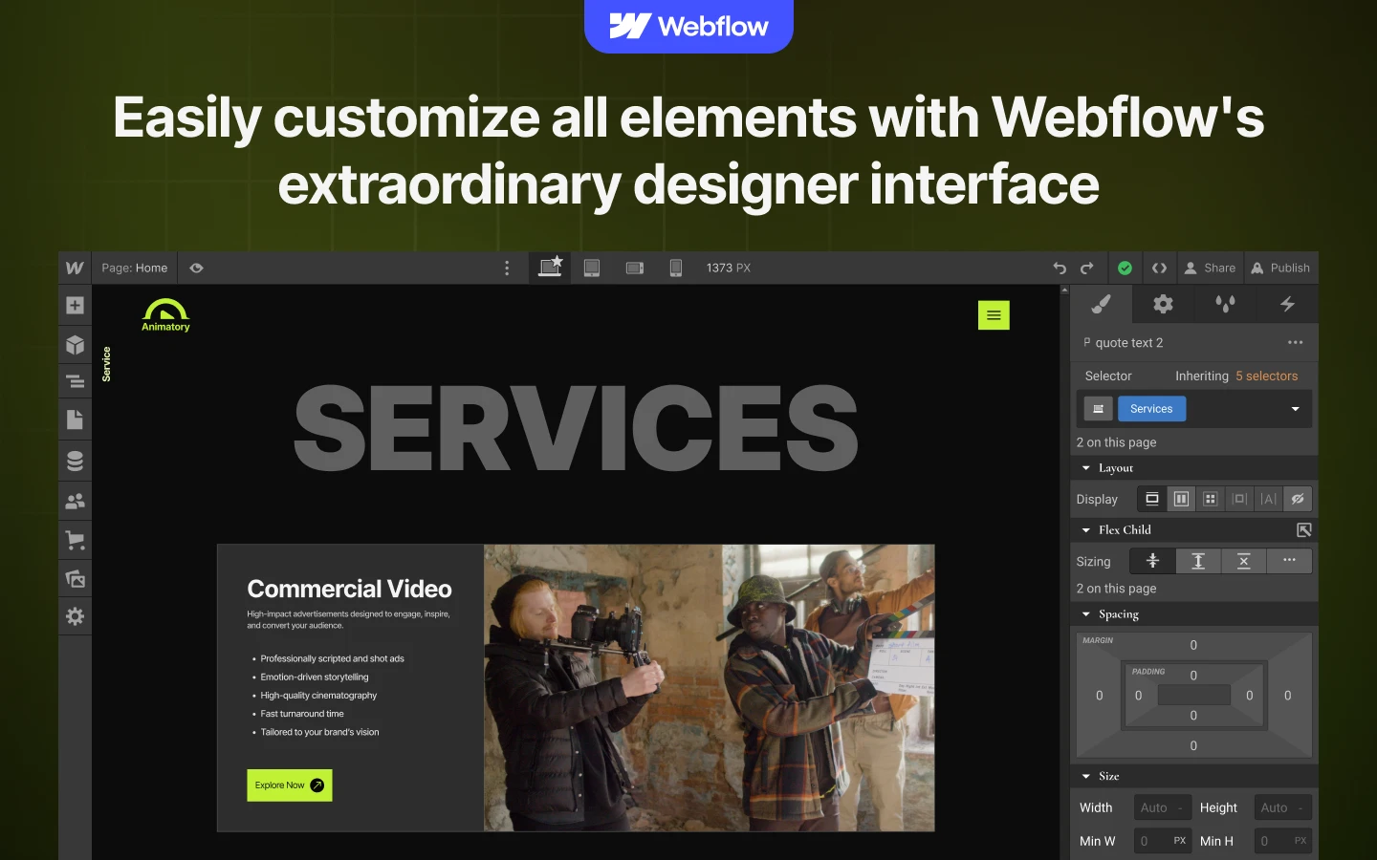The height and width of the screenshot is (860, 1377).
Task: Set display to none (hidden eye)
Action: [1297, 499]
